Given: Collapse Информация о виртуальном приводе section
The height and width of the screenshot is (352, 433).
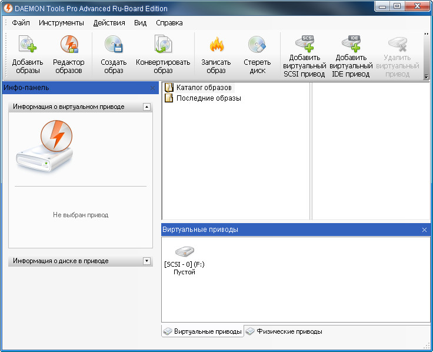Looking at the screenshot, I should (x=147, y=107).
